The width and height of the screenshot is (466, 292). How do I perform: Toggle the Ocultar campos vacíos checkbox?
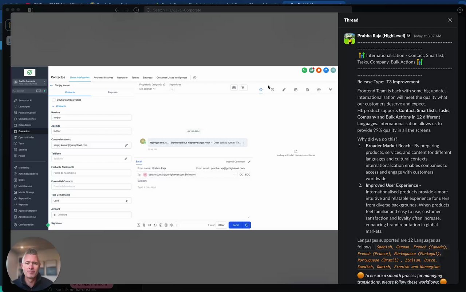(x=54, y=100)
